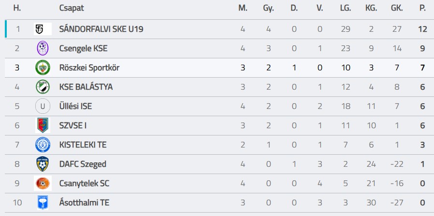Screen dimensions: 434x216
Task: Click the Ásotthalmi TE team badge
Action: [43, 202]
